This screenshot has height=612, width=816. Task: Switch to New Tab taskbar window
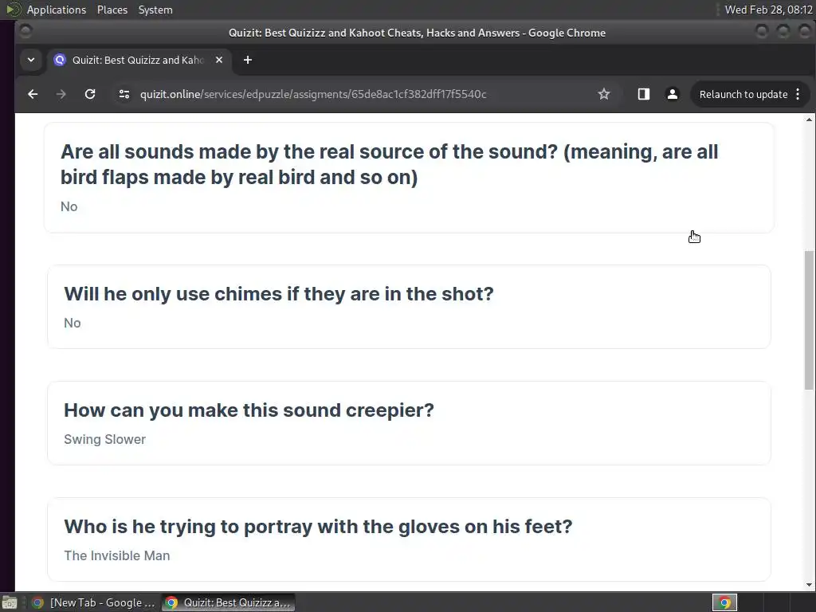[94, 602]
